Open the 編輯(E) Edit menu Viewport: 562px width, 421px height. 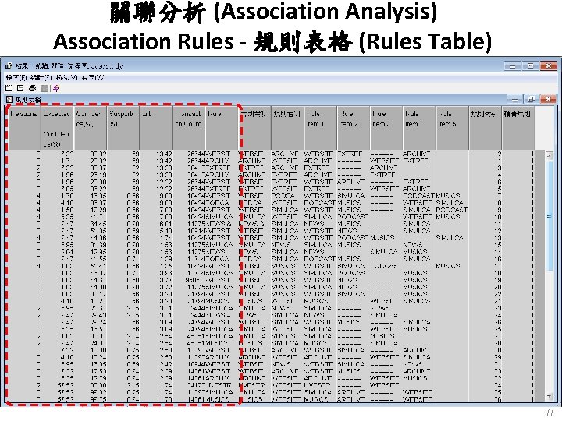40,77
